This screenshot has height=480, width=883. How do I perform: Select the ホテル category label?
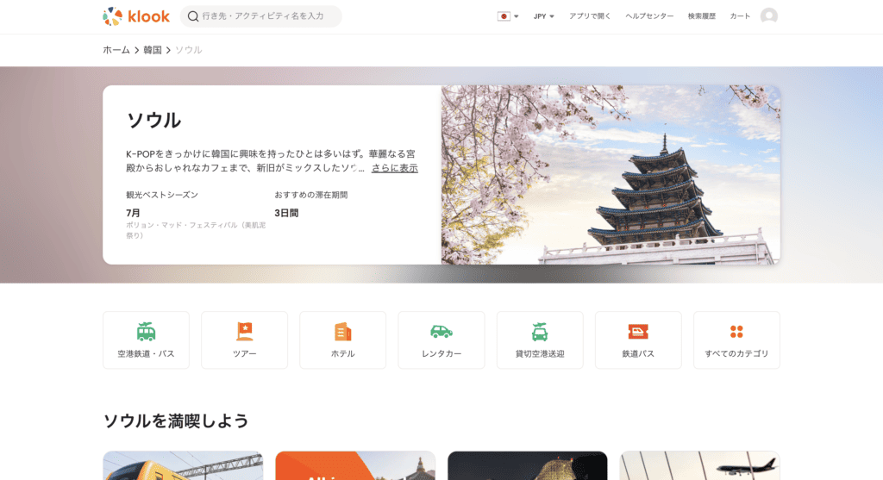(343, 353)
